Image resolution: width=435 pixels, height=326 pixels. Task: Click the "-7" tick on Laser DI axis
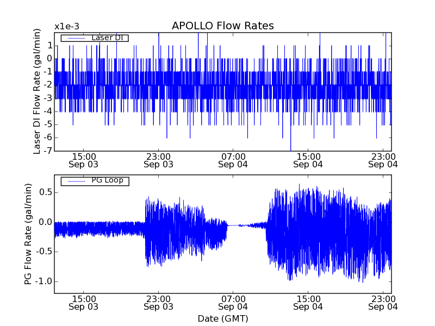48,151
